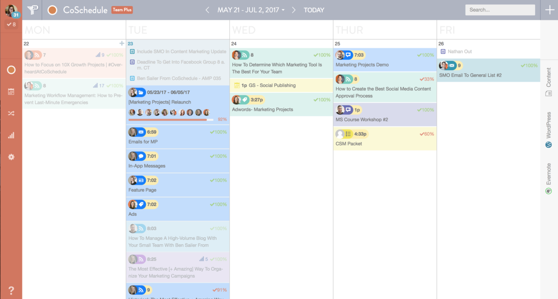Image resolution: width=558 pixels, height=299 pixels.
Task: Click the plus button in top right
Action: coord(549,10)
